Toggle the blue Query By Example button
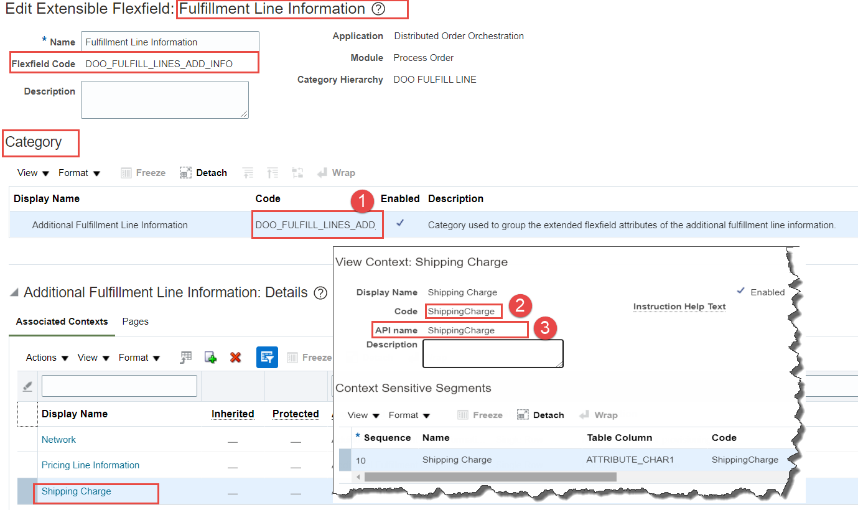This screenshot has width=858, height=510. (x=267, y=358)
